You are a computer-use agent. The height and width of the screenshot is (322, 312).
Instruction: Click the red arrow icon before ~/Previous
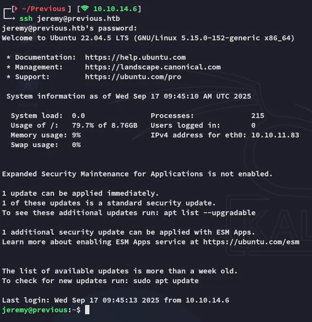tap(16, 9)
